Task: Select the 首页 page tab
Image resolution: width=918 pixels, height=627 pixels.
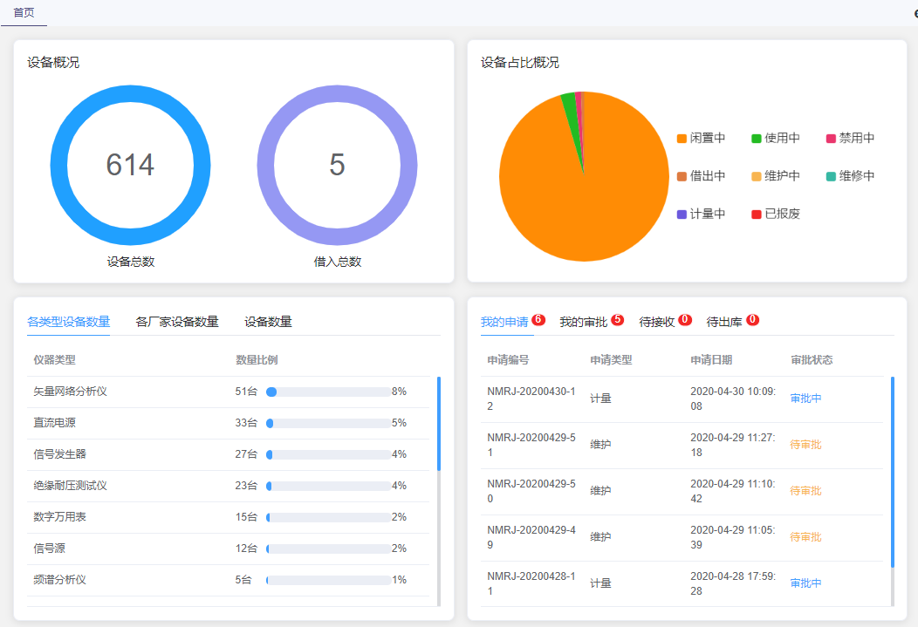Action: 23,14
